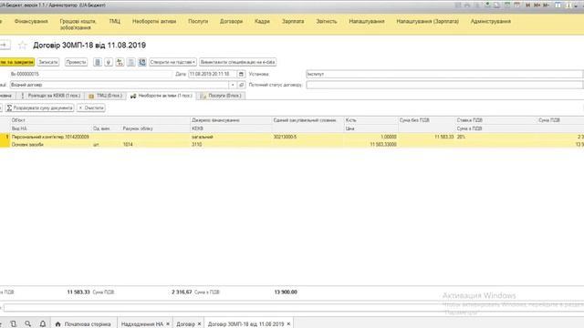Show document postings with the Дт/Кт icon
584x328 pixels.
pyautogui.click(x=120, y=62)
